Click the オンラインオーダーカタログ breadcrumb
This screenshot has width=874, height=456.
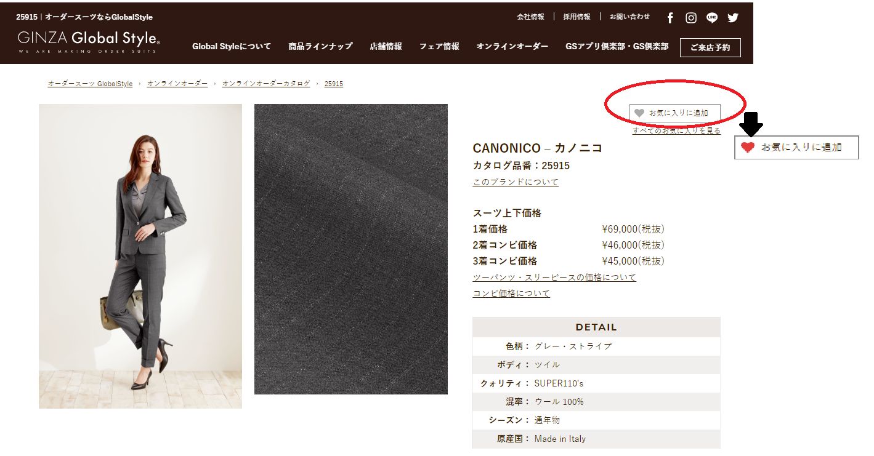click(x=266, y=84)
